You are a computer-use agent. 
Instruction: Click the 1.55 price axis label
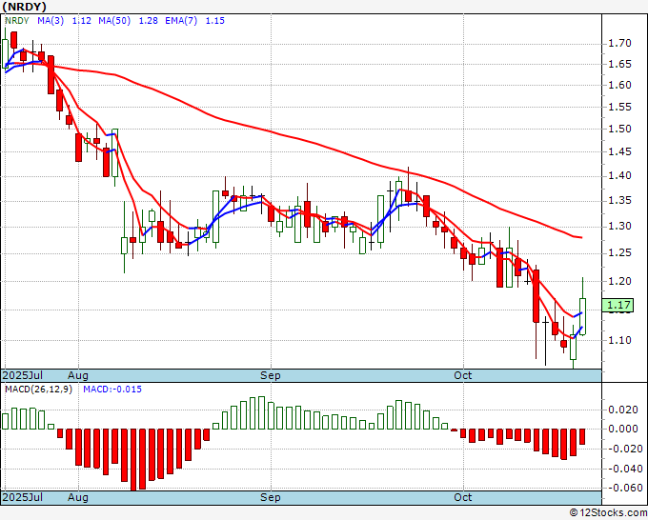619,107
